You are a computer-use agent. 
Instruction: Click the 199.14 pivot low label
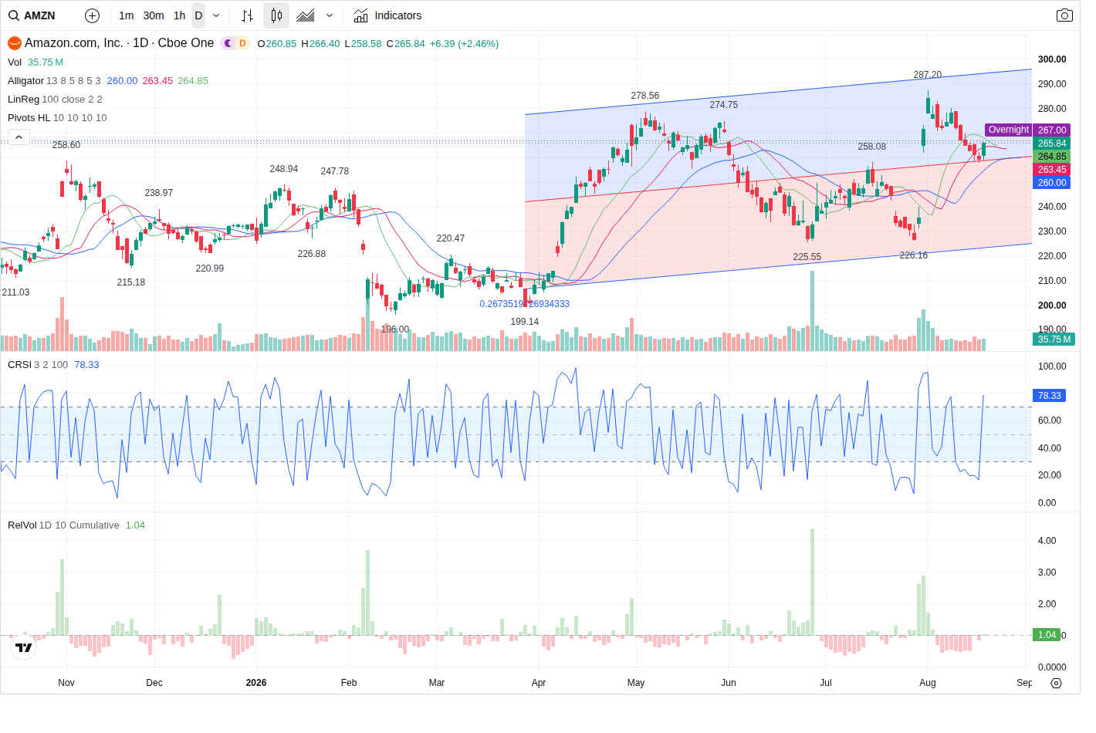point(524,322)
